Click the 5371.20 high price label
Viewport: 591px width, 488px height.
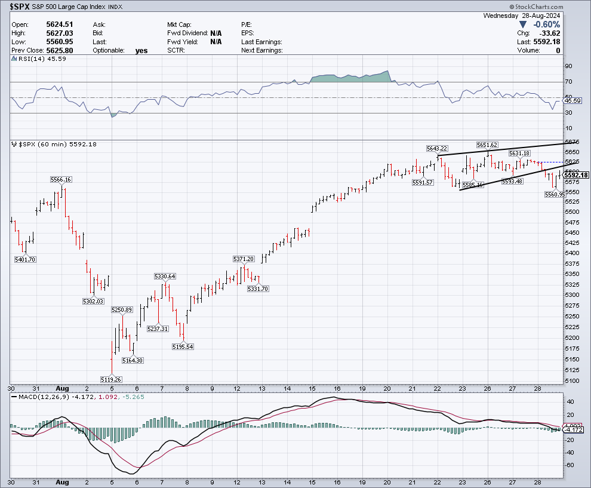244,259
